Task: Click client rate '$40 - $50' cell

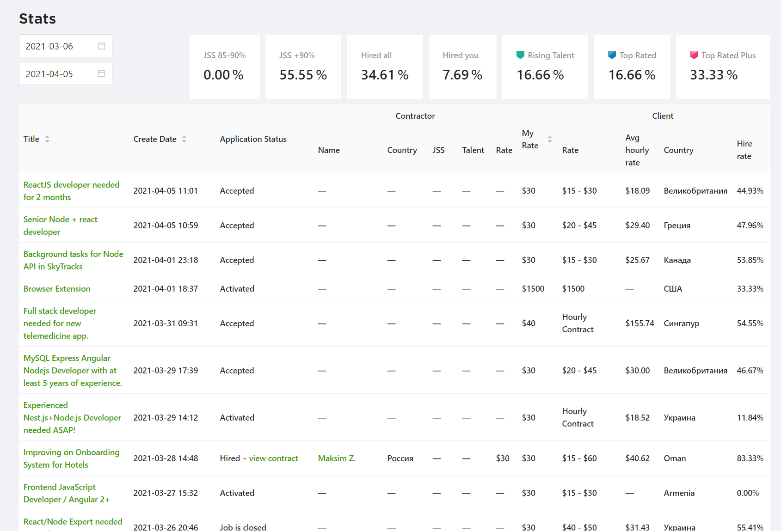Action: point(579,527)
